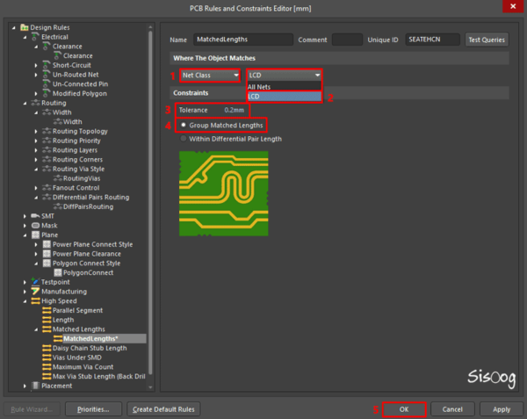This screenshot has height=419, width=527.
Task: Collapse the Design Rules tree root
Action: (15, 27)
